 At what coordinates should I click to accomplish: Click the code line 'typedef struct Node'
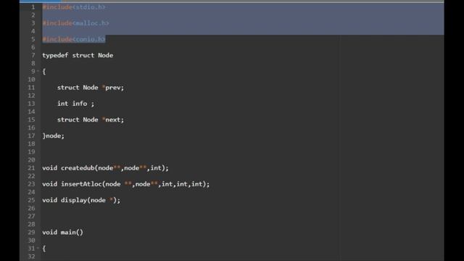point(78,55)
